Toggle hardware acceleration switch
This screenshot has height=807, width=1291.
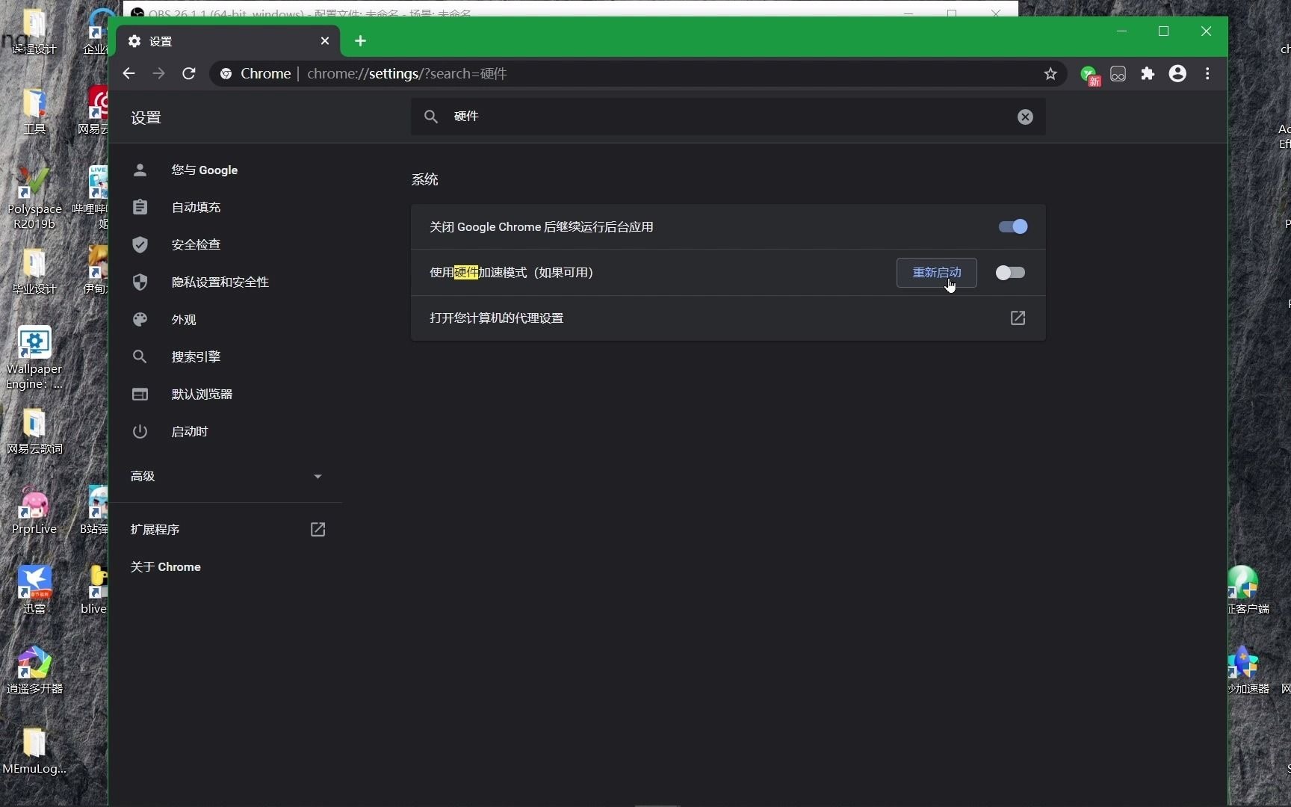[1010, 273]
